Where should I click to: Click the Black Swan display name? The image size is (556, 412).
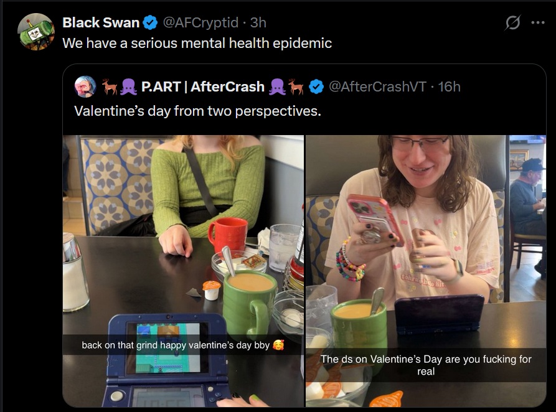101,22
